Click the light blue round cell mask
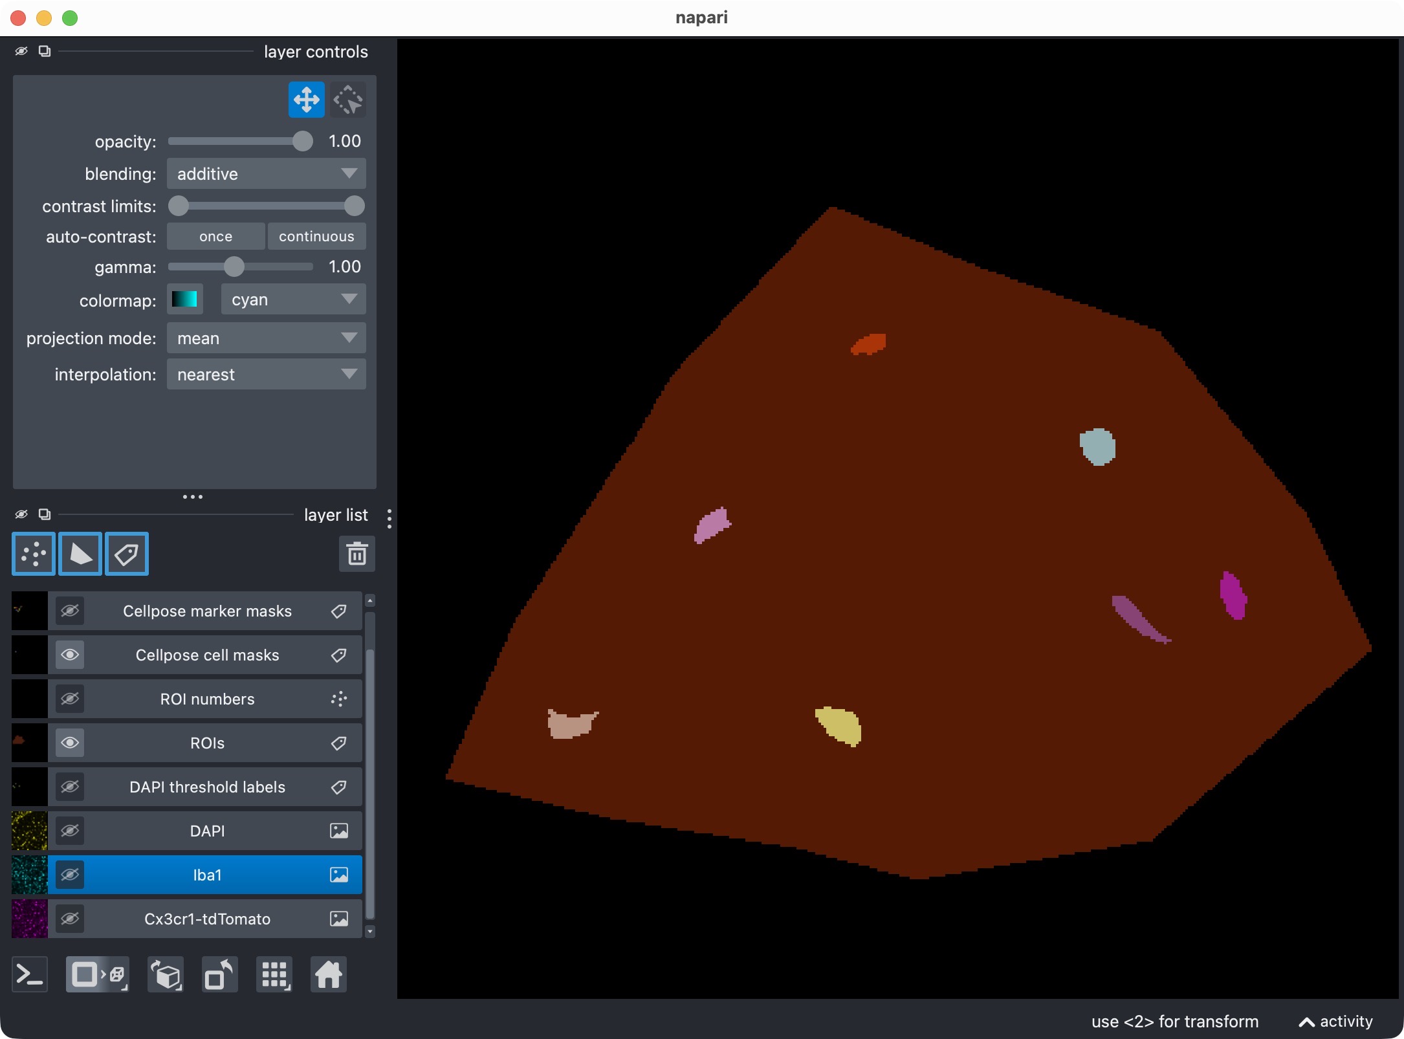1404x1039 pixels. [1098, 447]
